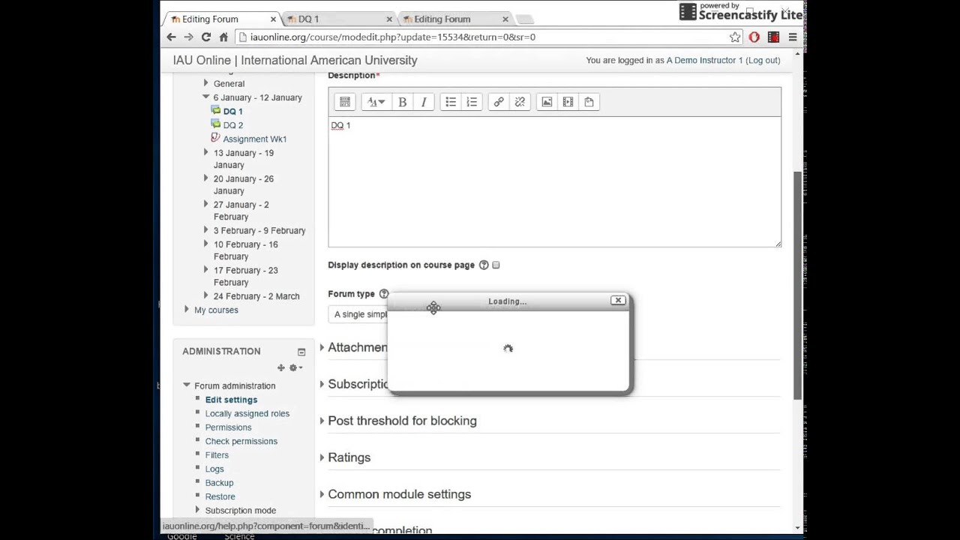Expand the 20 January - 26 January node
The height and width of the screenshot is (540, 960).
point(205,178)
